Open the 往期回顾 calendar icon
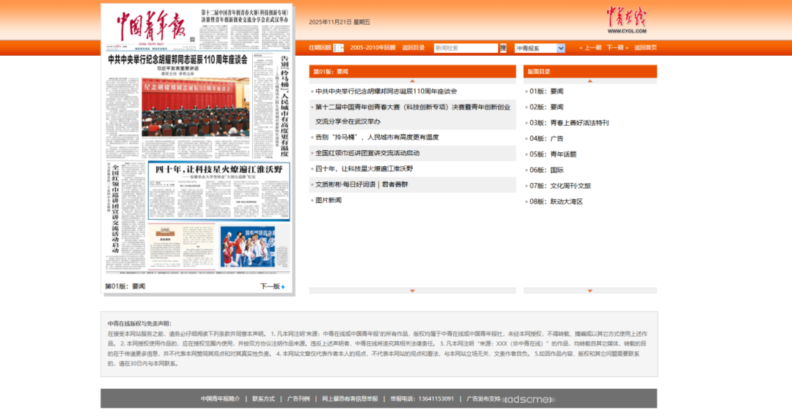The height and width of the screenshot is (416, 792). [338, 48]
